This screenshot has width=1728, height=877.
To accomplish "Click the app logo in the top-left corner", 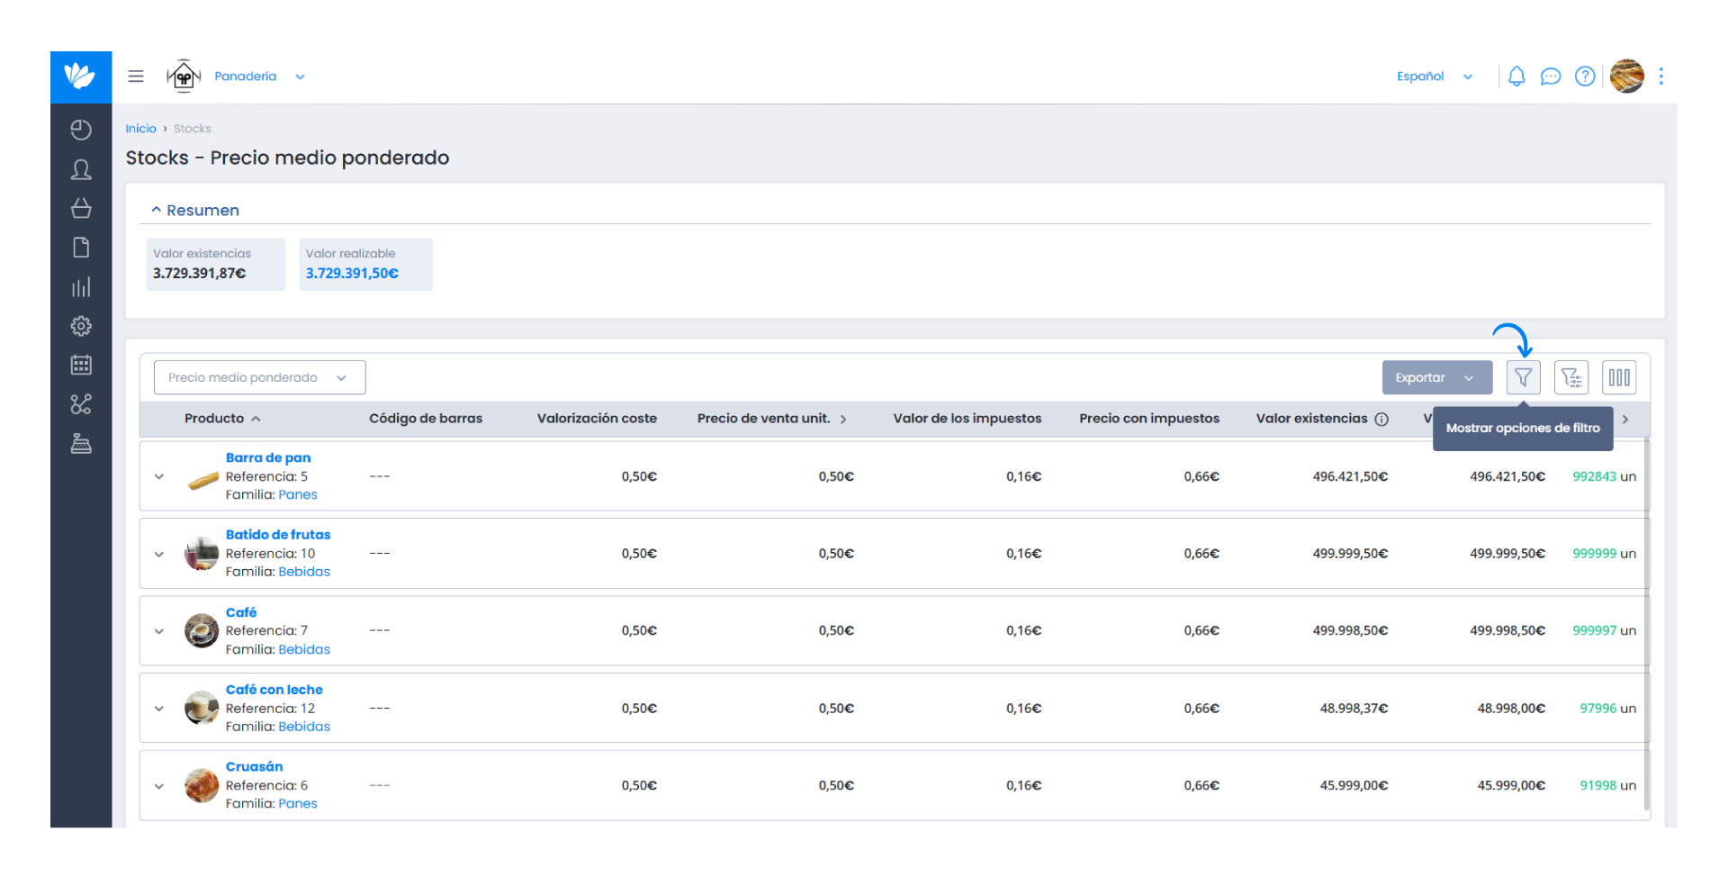I will 81,77.
